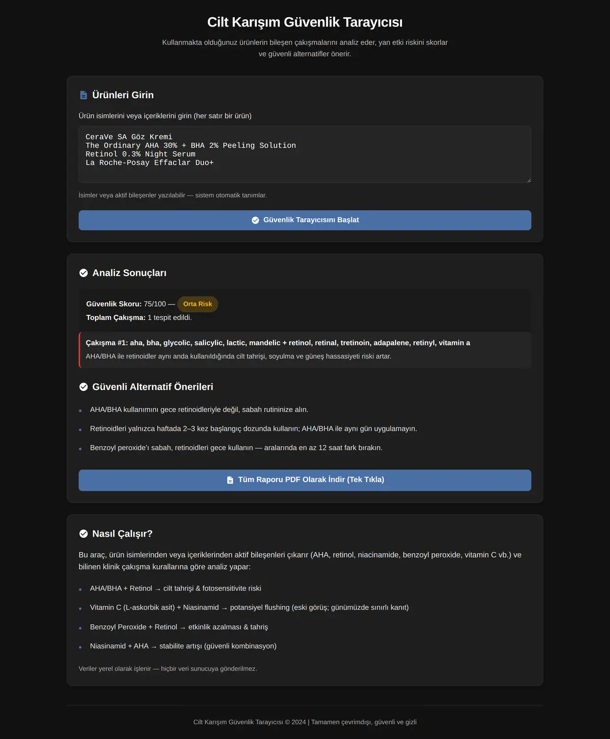
Task: Click the document icon beside Ürünleri Girin
Action: coord(83,95)
